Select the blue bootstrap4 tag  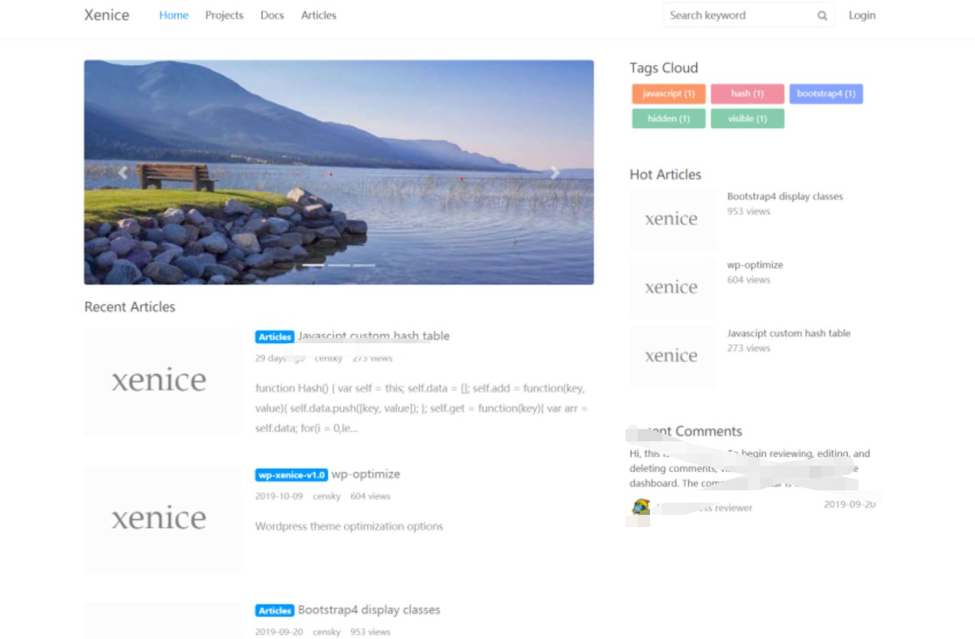coord(826,93)
